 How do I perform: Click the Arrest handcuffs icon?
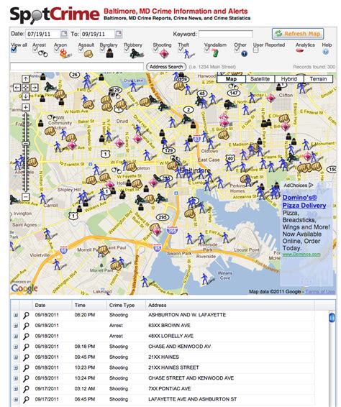pyautogui.click(x=43, y=54)
